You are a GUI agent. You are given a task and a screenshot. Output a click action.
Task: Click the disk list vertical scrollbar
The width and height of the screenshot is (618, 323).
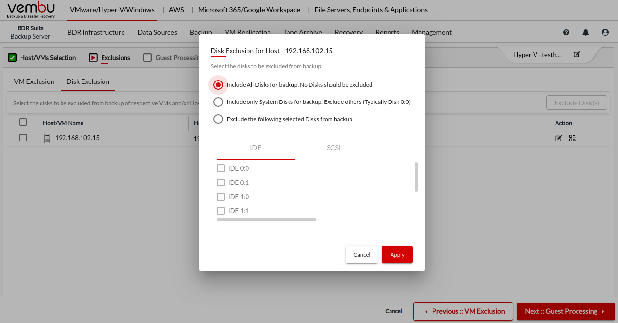[416, 177]
